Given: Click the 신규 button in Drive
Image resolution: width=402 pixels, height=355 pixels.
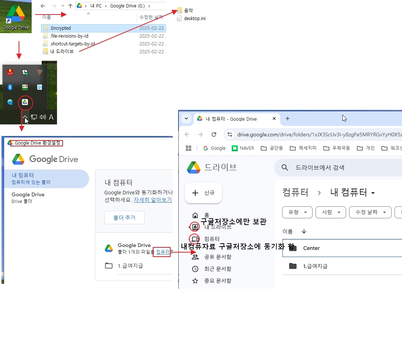Looking at the screenshot, I should pos(203,193).
